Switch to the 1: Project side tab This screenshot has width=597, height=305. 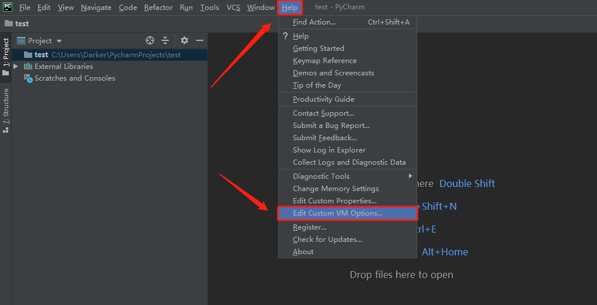coord(6,56)
